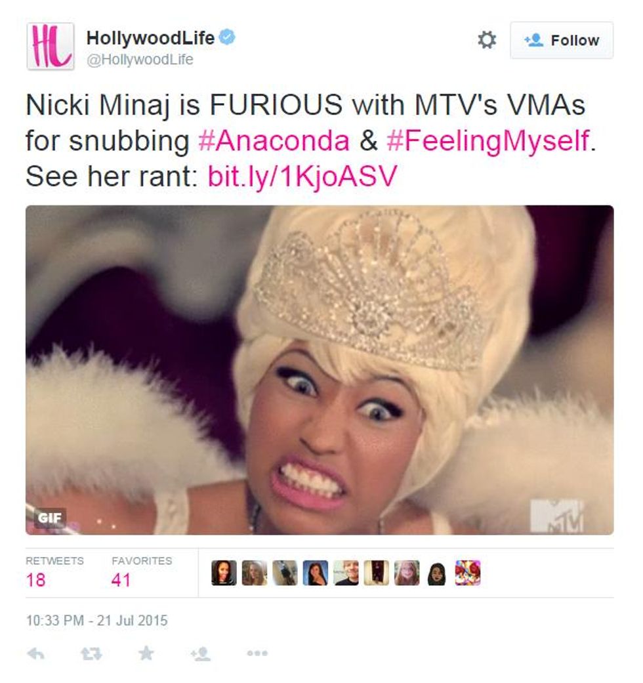Screen dimensions: 643x683
Task: Open the more options ellipsis icon
Action: click(x=257, y=653)
